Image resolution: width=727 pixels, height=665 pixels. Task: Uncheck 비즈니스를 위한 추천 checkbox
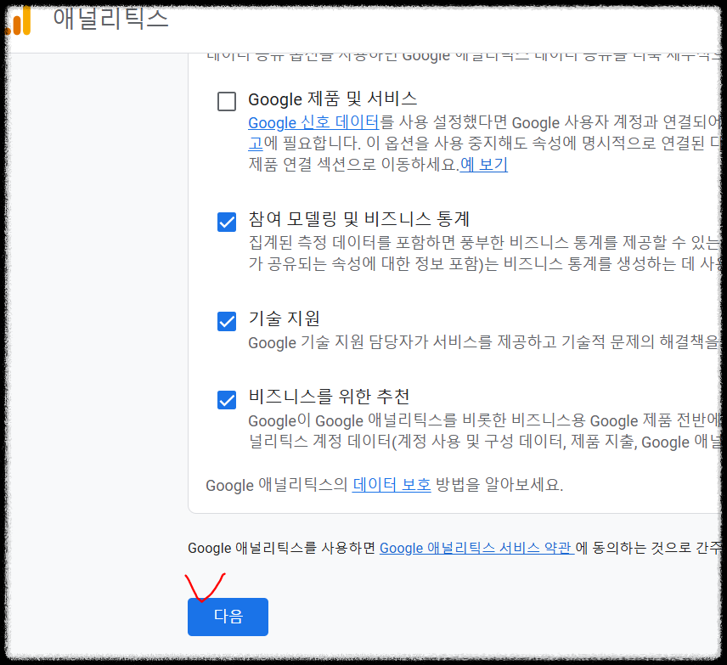pyautogui.click(x=227, y=399)
